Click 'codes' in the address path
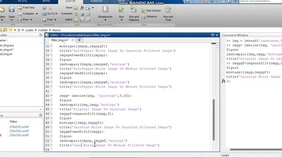The image size is (282, 158). [x=30, y=30]
